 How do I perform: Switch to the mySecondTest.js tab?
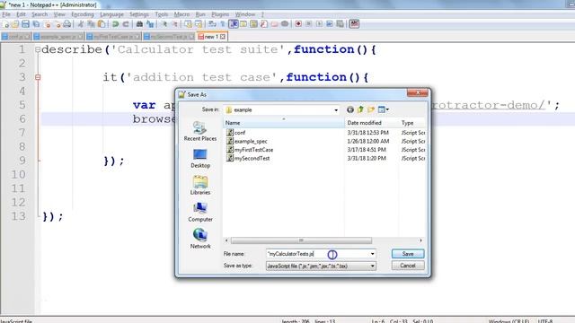coord(170,37)
